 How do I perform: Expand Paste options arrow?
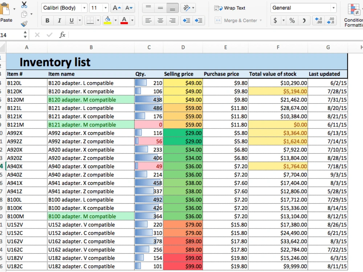[x=15, y=9]
